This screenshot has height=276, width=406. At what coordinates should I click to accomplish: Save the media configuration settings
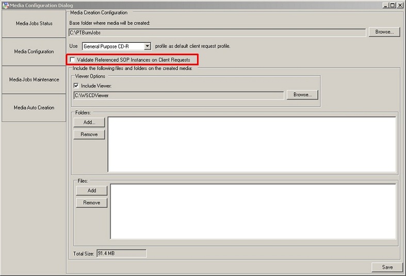click(x=387, y=267)
